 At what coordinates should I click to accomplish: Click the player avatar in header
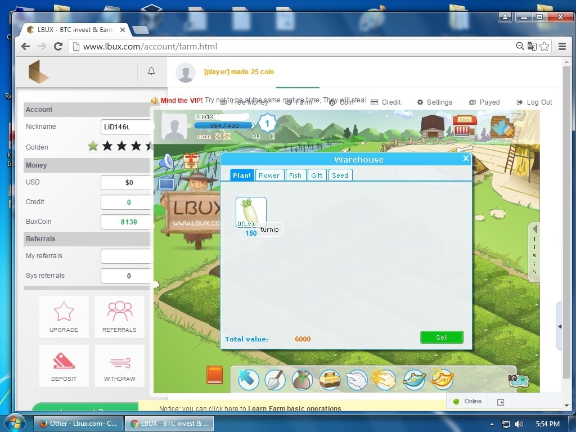click(x=185, y=73)
